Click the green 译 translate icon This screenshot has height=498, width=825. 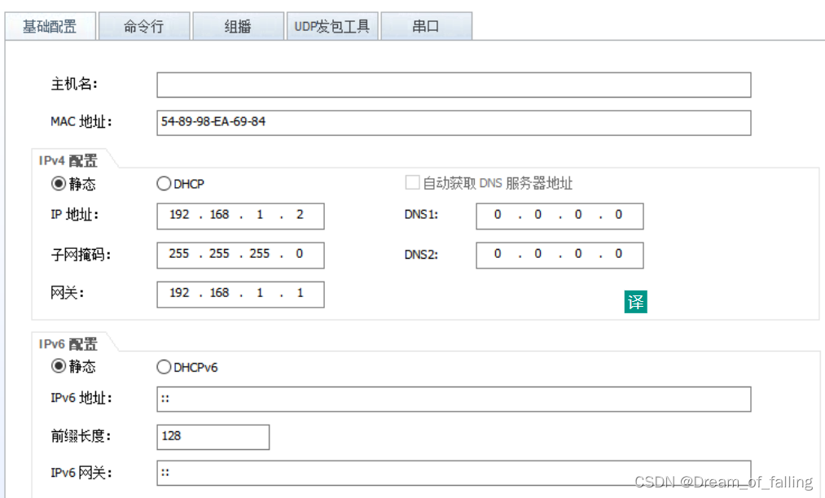click(635, 302)
